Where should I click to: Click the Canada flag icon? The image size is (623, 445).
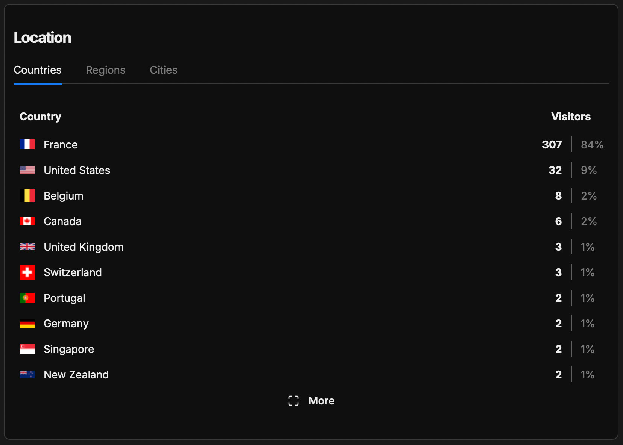(x=27, y=221)
